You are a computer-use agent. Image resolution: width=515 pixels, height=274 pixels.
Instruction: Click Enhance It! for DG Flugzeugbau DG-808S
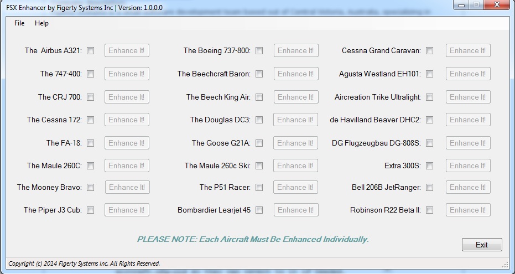(x=468, y=143)
